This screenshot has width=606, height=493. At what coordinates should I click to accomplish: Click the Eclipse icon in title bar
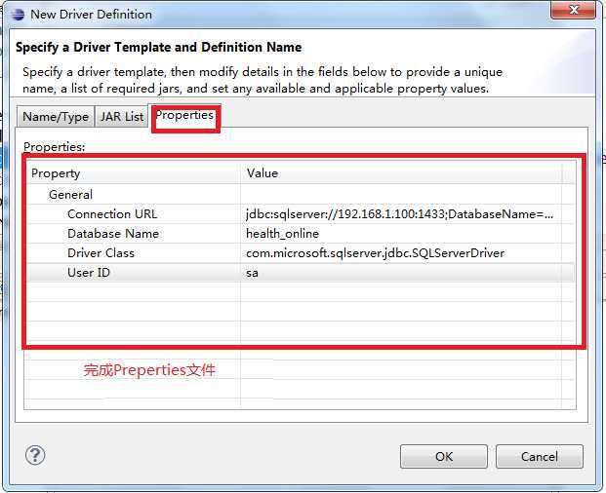tap(18, 15)
